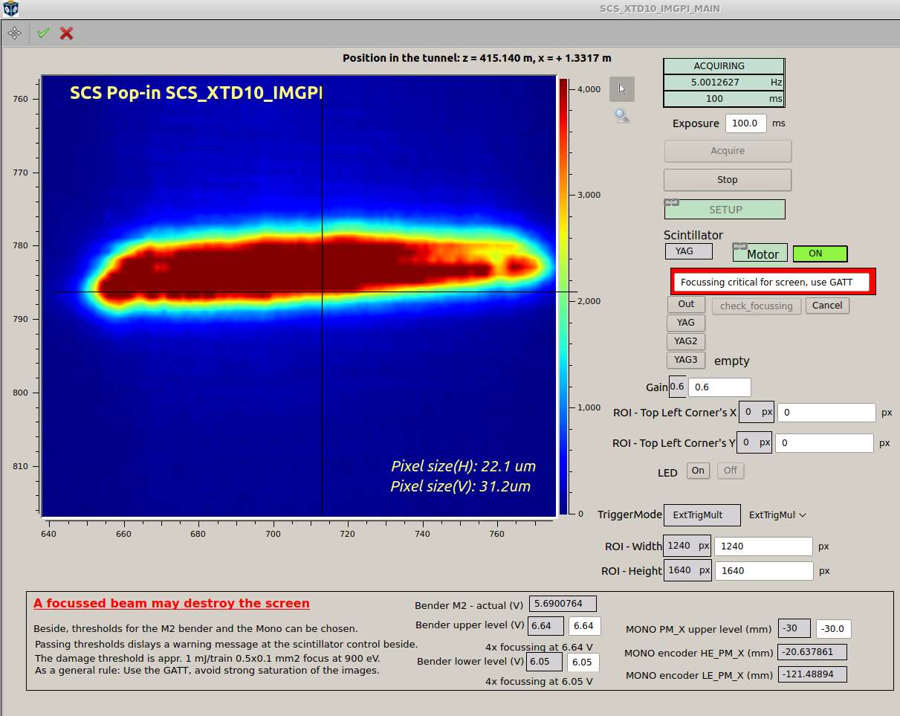This screenshot has width=900, height=716.
Task: Click the check_focussing button
Action: click(757, 306)
